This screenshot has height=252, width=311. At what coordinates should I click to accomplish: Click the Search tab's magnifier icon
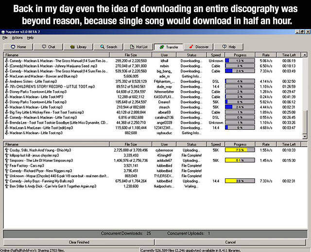(103, 47)
